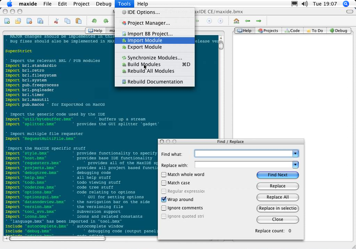Uncheck the Wrap around checkbox
356x249 pixels.
[163, 200]
